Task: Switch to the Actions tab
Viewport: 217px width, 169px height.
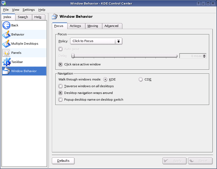Action: pyautogui.click(x=76, y=26)
